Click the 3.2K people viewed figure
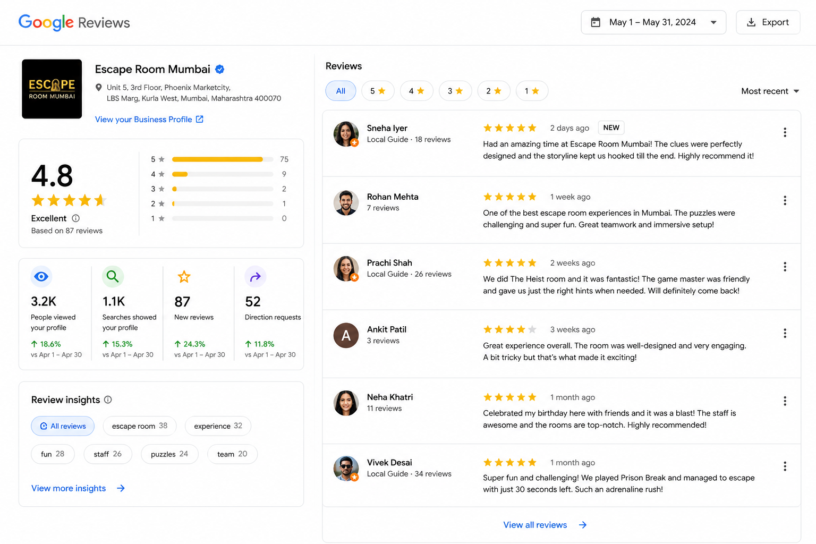Viewport: 816px width, 544px height. [x=44, y=302]
